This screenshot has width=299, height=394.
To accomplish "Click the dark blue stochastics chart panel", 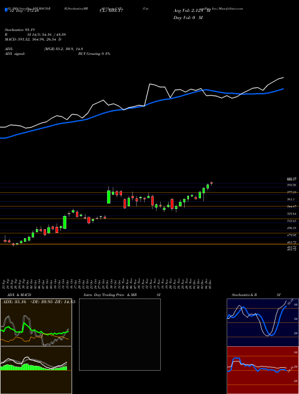I will (x=263, y=322).
